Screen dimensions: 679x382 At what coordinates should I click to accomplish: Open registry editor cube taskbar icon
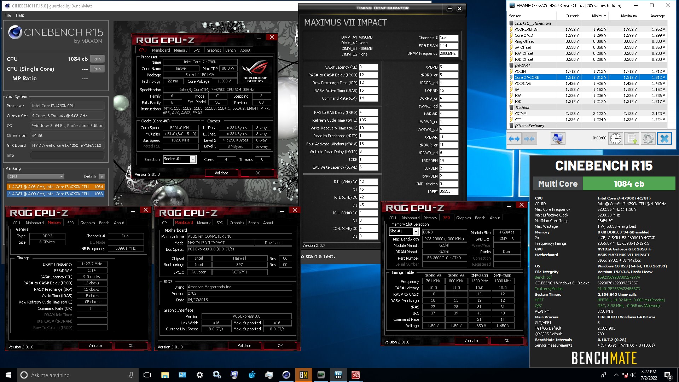(252, 375)
